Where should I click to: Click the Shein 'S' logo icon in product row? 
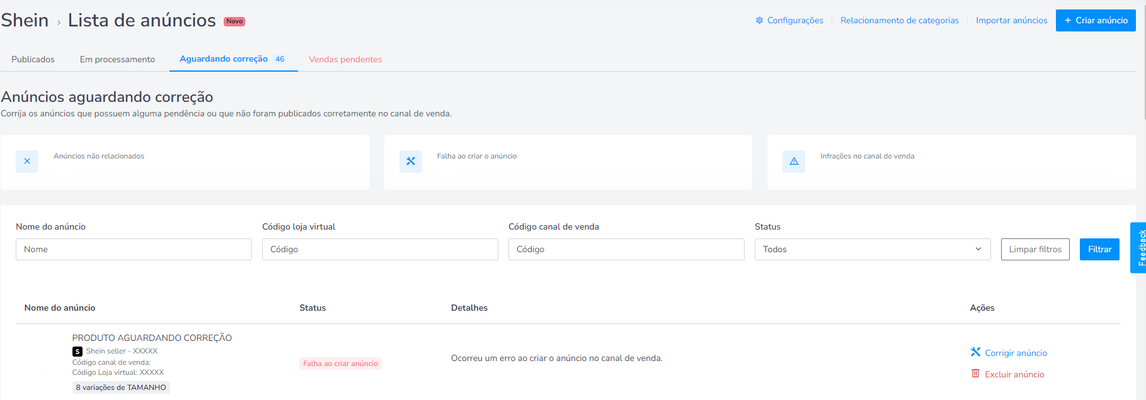[77, 352]
